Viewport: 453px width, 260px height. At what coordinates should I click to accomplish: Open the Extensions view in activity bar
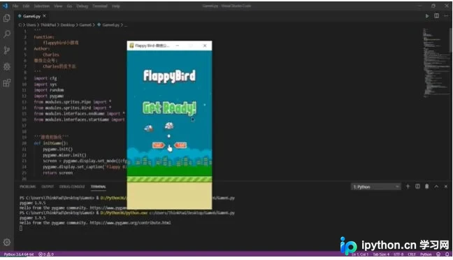tap(7, 83)
